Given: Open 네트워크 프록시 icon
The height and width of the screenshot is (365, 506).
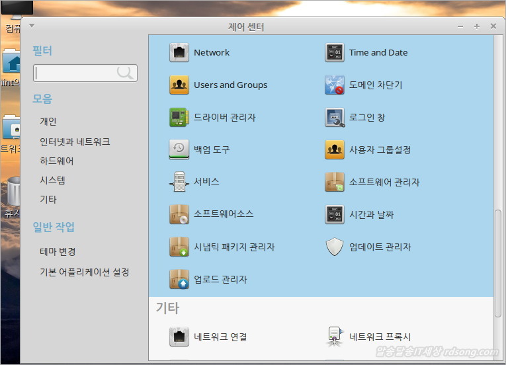Looking at the screenshot, I should coord(335,337).
